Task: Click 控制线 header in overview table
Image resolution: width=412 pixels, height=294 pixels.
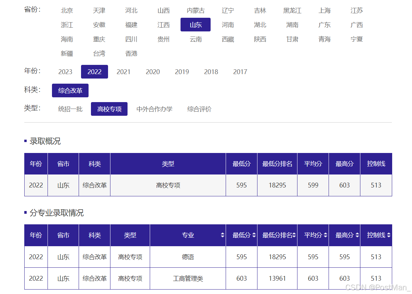Action: (x=376, y=164)
